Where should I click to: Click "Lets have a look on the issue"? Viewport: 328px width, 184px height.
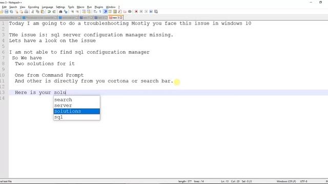[52, 41]
